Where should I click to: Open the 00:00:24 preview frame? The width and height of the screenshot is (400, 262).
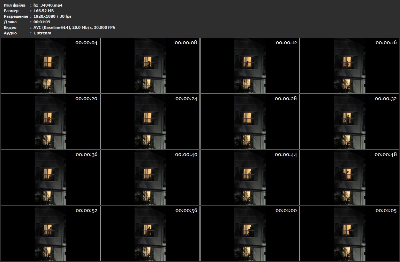pyautogui.click(x=150, y=122)
